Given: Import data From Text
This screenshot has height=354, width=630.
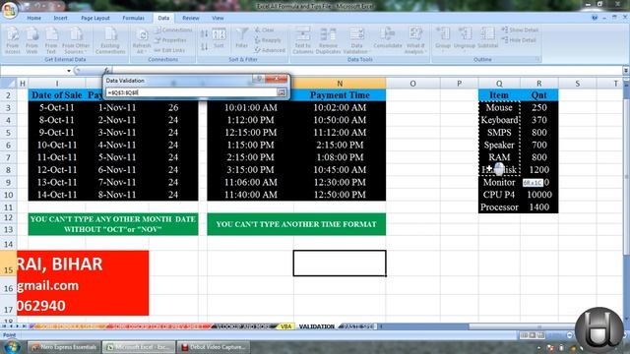Looking at the screenshot, I should [x=51, y=40].
